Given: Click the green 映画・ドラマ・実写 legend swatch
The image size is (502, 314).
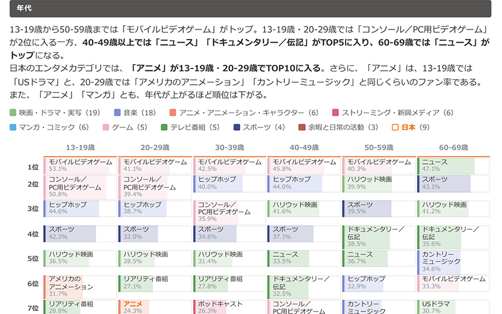Looking at the screenshot, I should pos(13,112).
